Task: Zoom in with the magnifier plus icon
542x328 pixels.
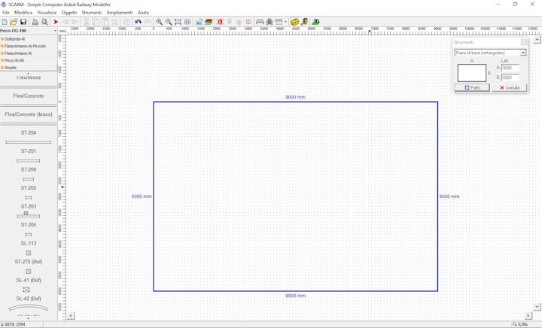Action: pyautogui.click(x=159, y=22)
